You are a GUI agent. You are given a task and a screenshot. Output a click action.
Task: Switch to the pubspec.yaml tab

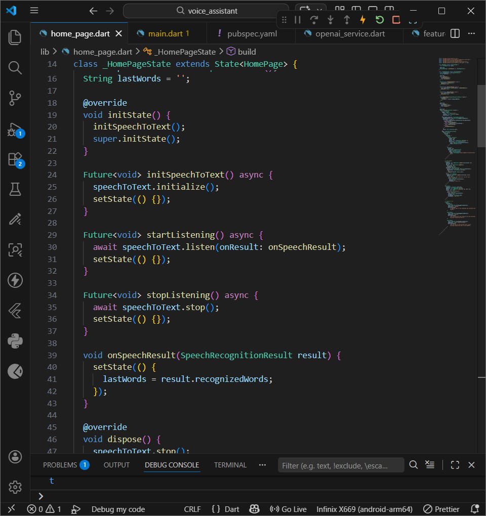[252, 33]
